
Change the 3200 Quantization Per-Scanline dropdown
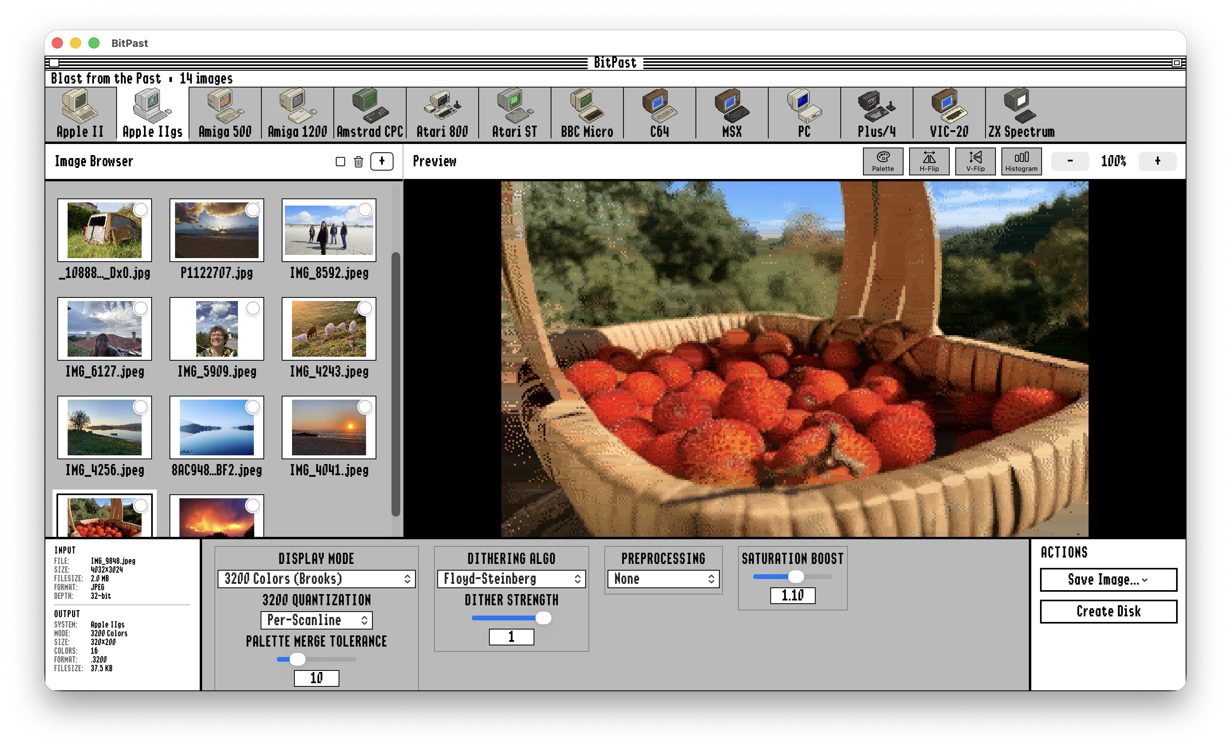point(316,620)
